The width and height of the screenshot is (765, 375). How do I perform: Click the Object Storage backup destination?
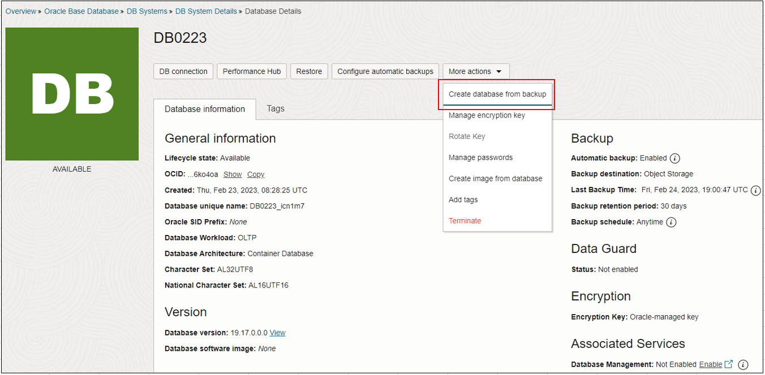[x=668, y=174]
